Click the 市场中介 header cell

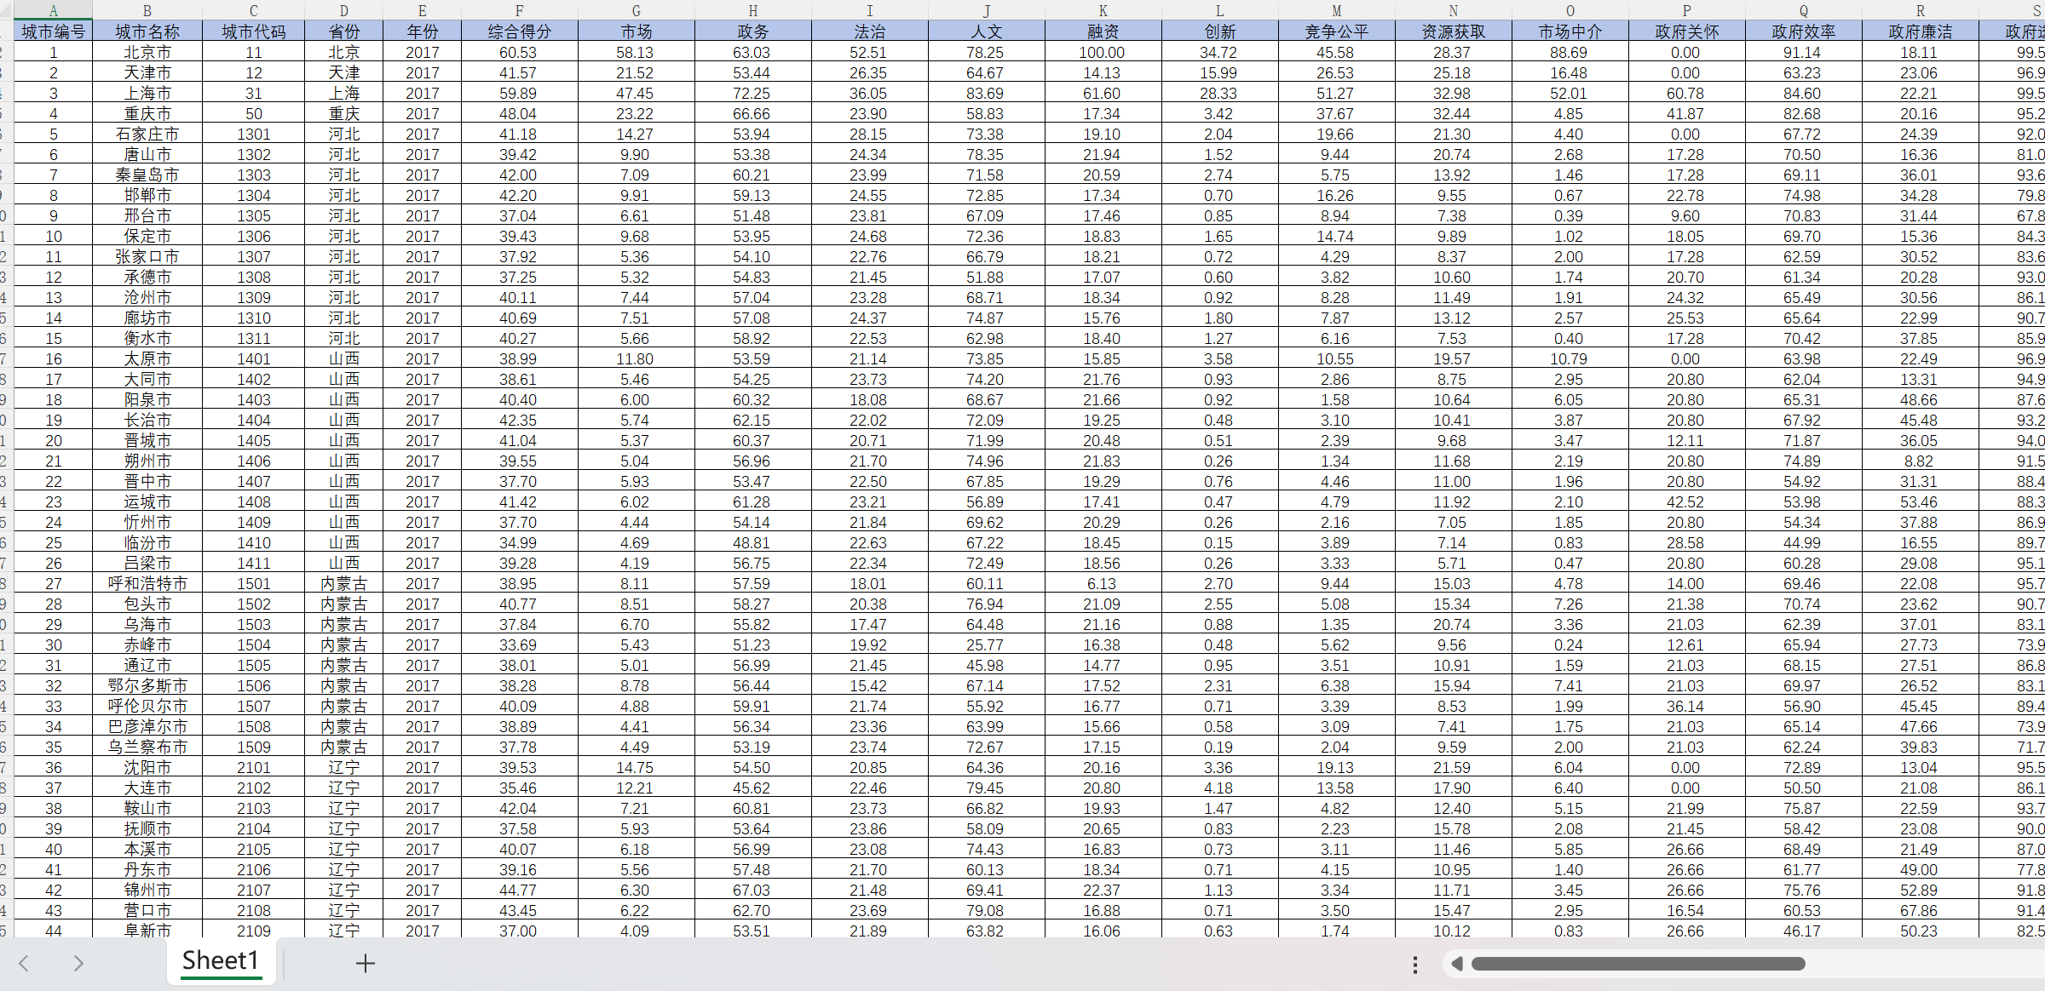(1570, 32)
